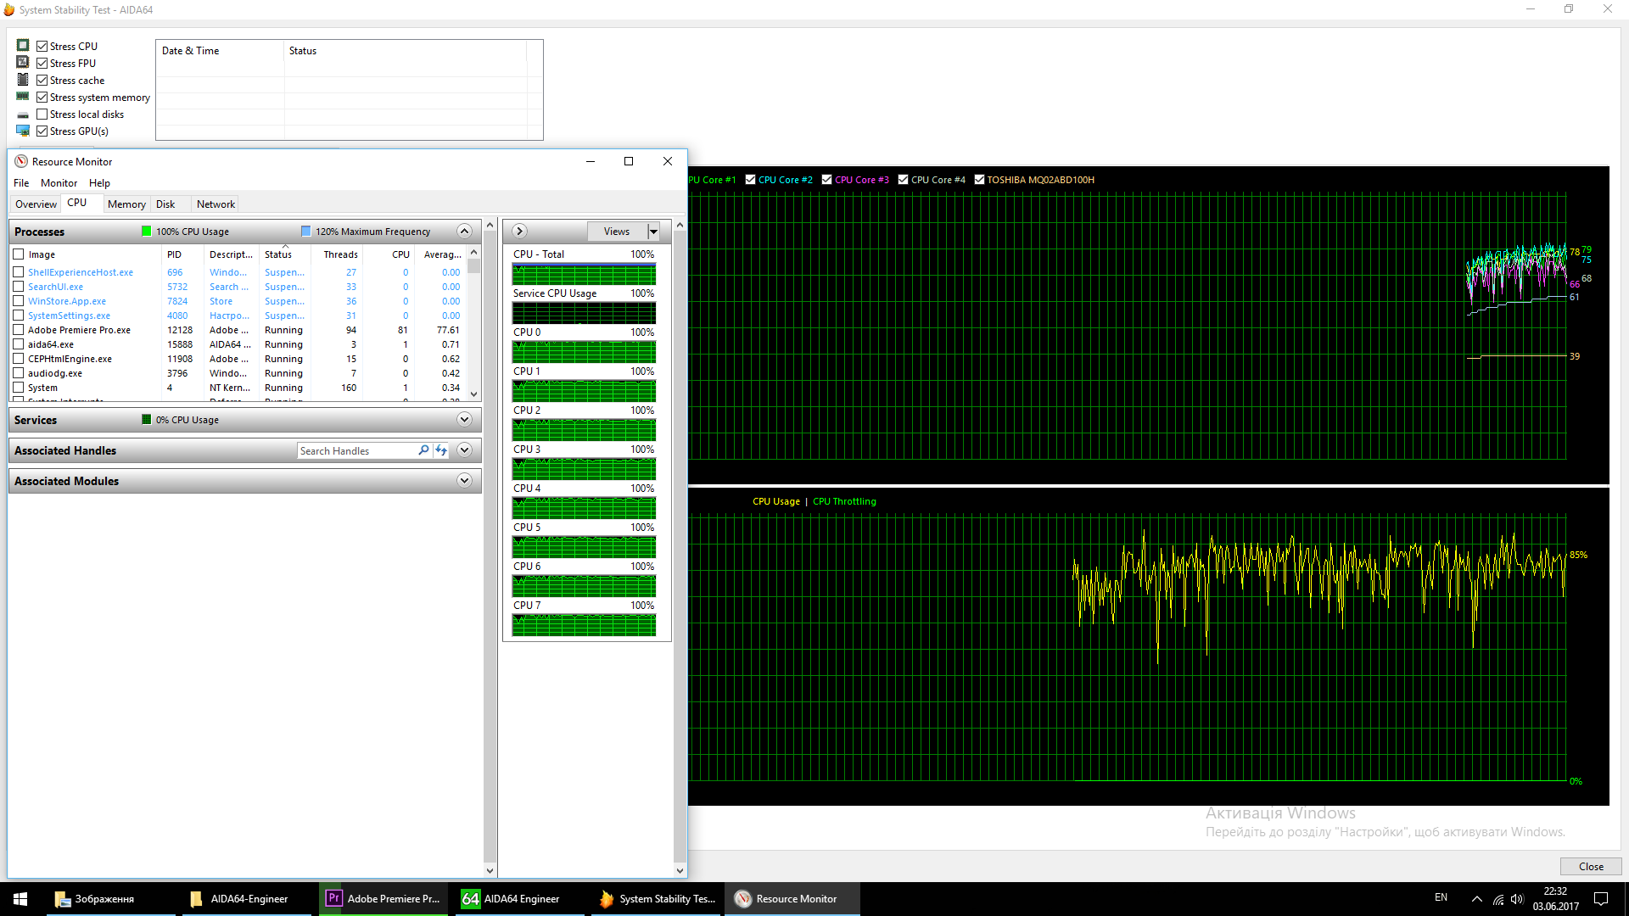This screenshot has width=1629, height=916.
Task: Click AIDA64 flame icon in title bar
Action: [x=9, y=9]
